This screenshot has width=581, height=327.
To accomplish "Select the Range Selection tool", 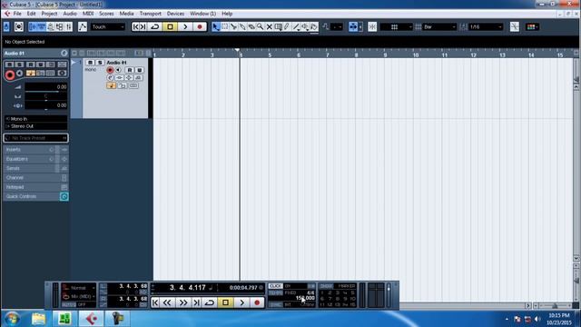I will tap(224, 26).
